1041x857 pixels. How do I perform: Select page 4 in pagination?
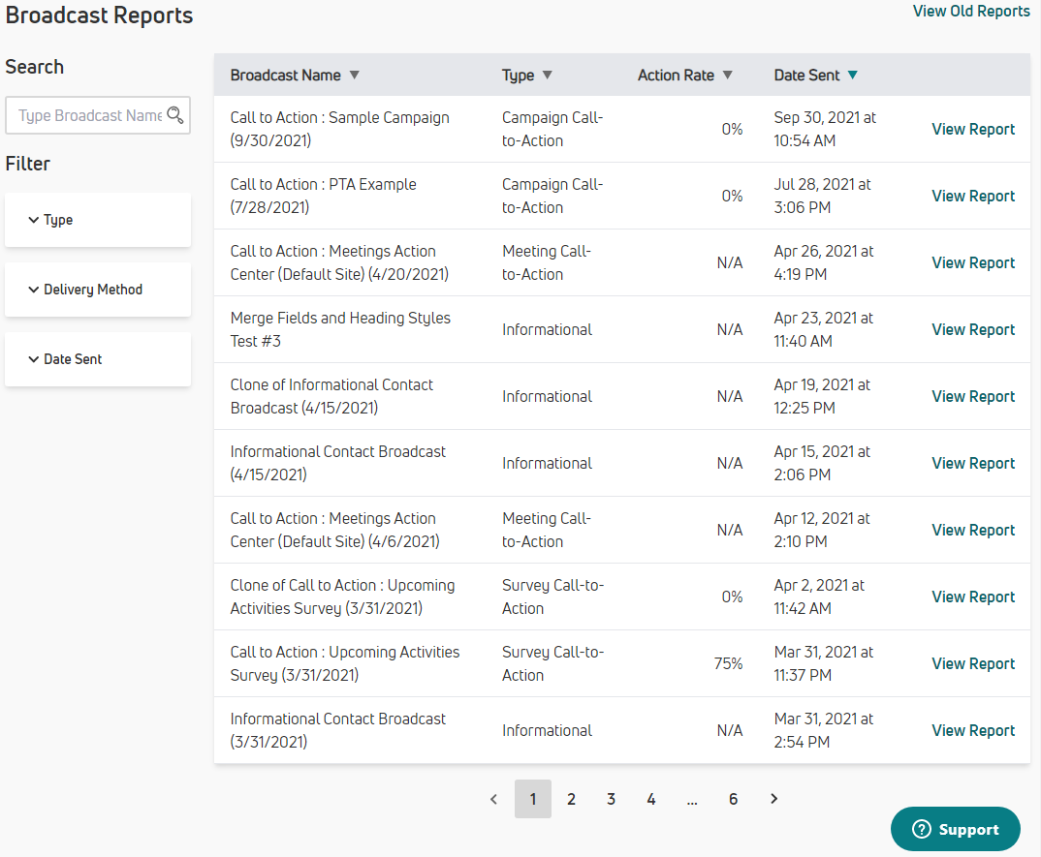tap(651, 799)
